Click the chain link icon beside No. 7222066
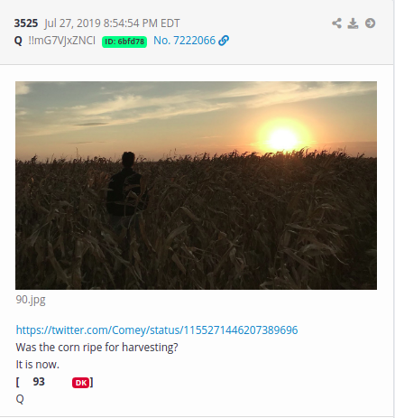 224,41
